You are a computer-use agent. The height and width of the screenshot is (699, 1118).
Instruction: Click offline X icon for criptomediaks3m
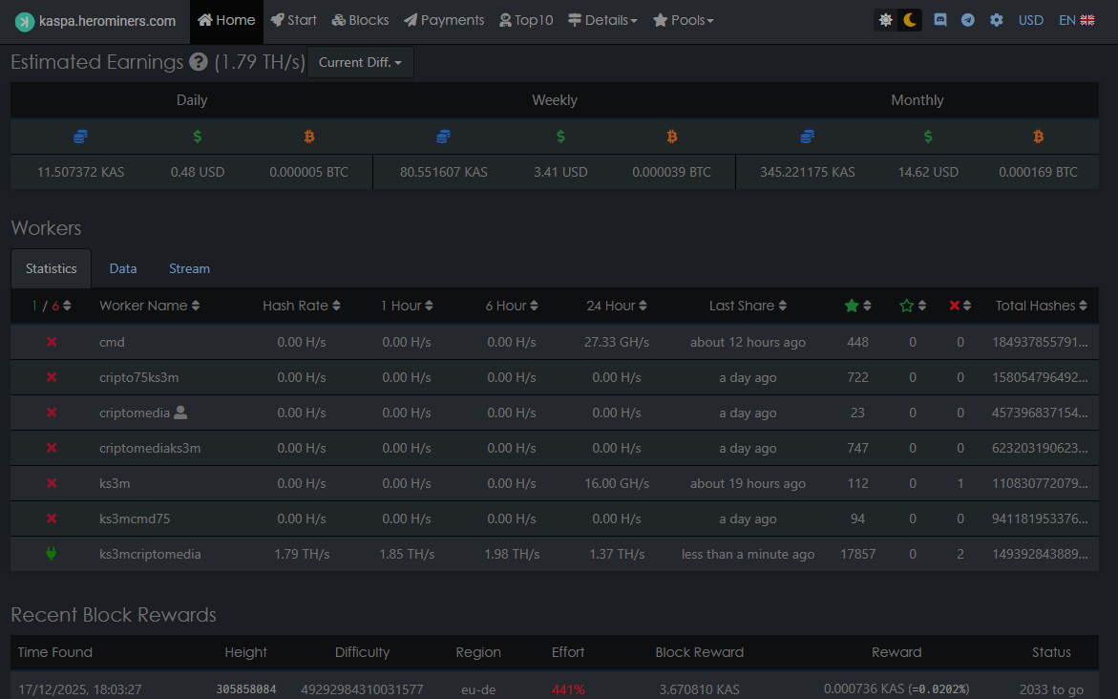click(52, 448)
